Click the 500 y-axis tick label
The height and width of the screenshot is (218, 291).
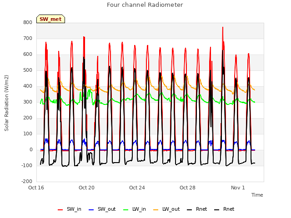[x=28, y=70]
